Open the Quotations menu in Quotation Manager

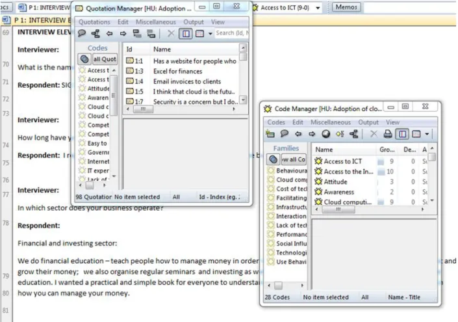(x=94, y=22)
